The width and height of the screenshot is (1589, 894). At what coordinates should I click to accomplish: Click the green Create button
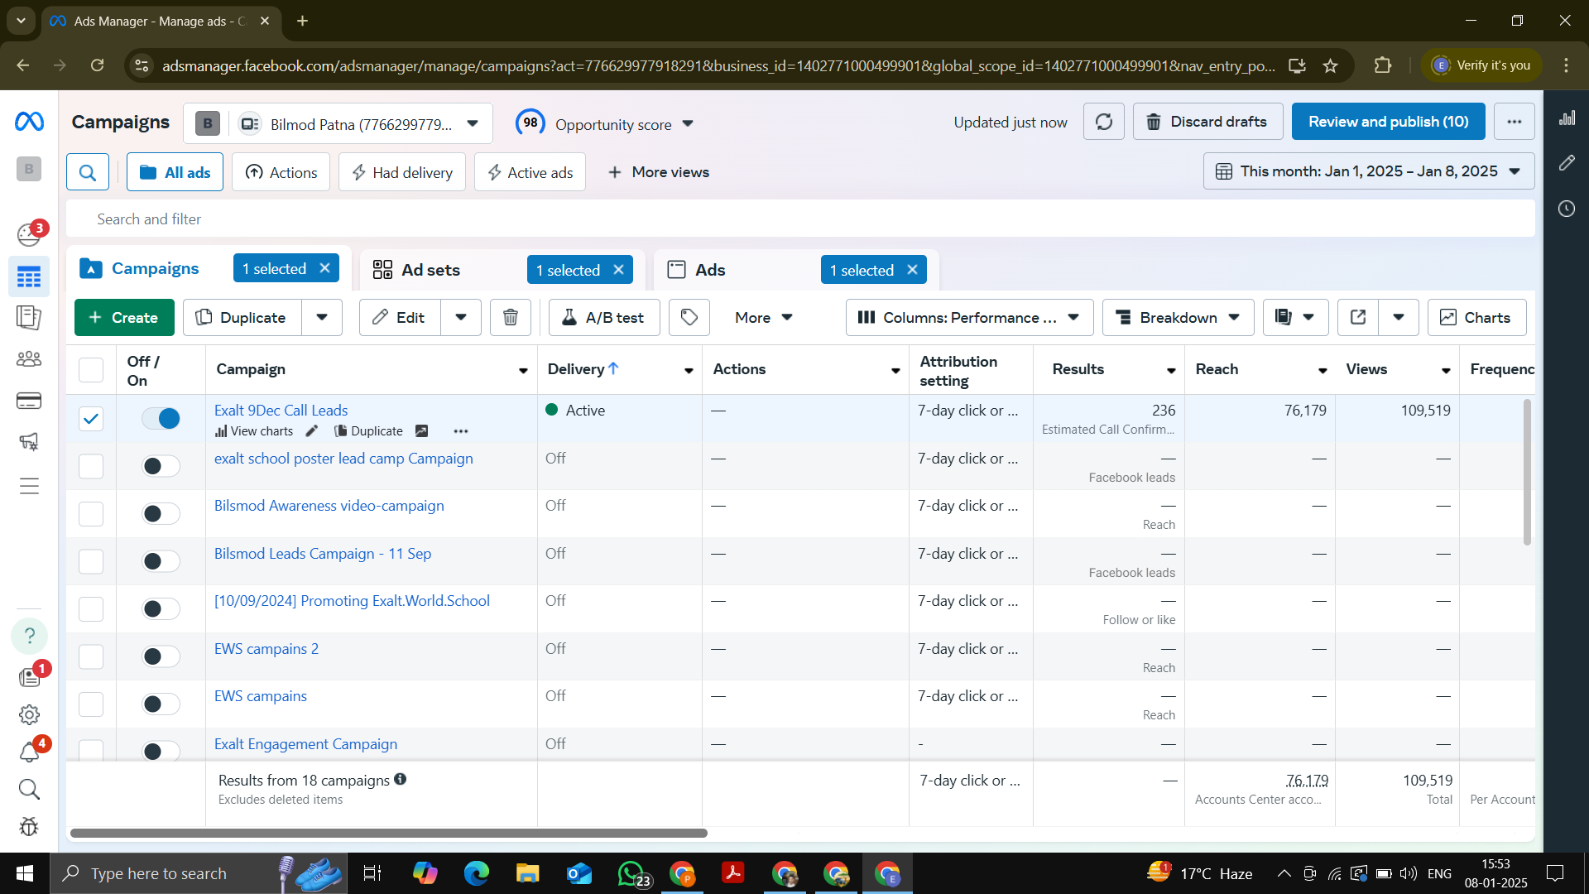(x=124, y=318)
